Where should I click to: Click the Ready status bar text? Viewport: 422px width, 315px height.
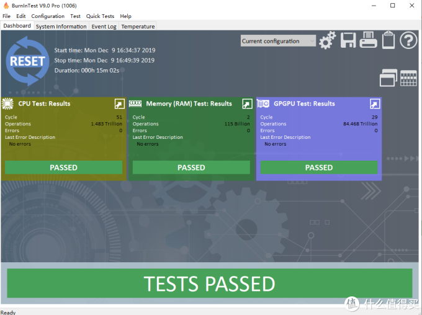(x=8, y=313)
